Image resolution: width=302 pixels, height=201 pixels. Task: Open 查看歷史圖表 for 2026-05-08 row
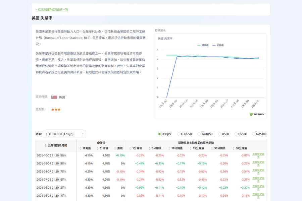pyautogui.click(x=258, y=196)
